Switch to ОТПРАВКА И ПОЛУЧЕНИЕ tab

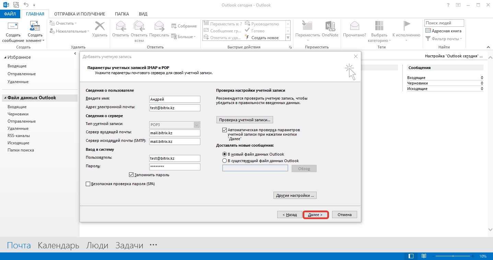(x=80, y=14)
